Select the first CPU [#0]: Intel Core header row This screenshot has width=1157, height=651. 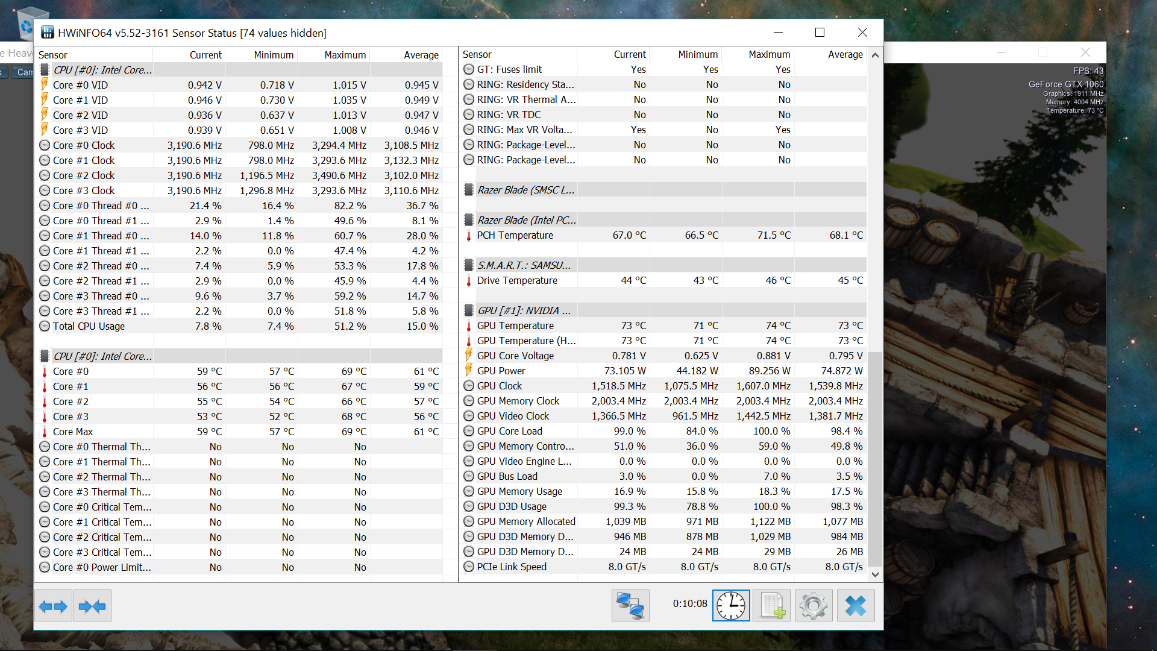pos(239,70)
